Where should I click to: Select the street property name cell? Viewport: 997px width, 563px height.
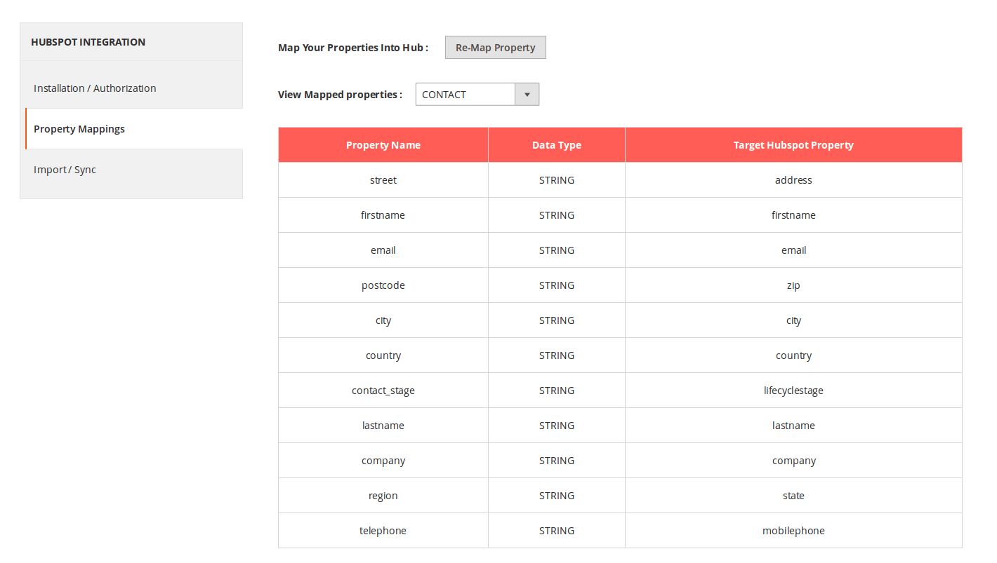click(383, 180)
